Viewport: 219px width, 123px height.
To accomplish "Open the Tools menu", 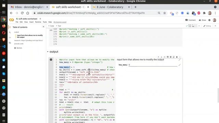I will 45,22.
